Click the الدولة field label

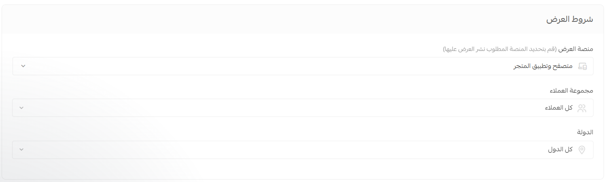click(585, 133)
